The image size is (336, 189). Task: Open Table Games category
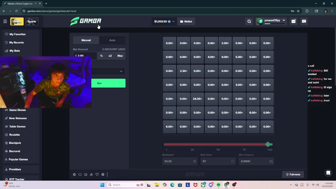[x=20, y=127]
